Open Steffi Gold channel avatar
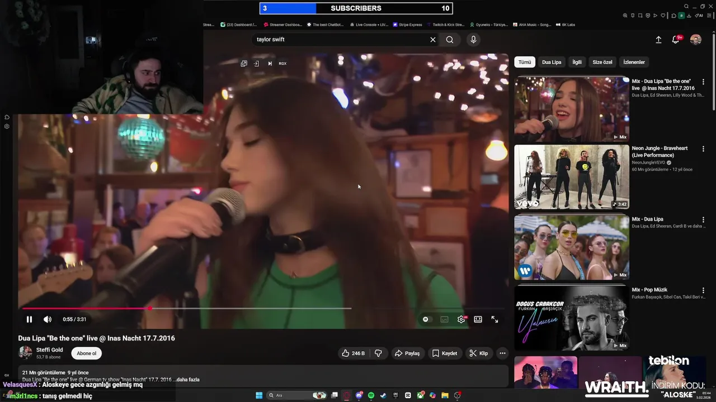The image size is (716, 402). point(25,353)
